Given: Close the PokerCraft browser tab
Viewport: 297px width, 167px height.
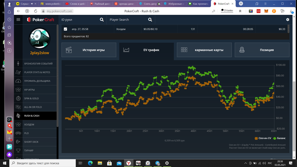Looking at the screenshot, I should [x=233, y=3].
